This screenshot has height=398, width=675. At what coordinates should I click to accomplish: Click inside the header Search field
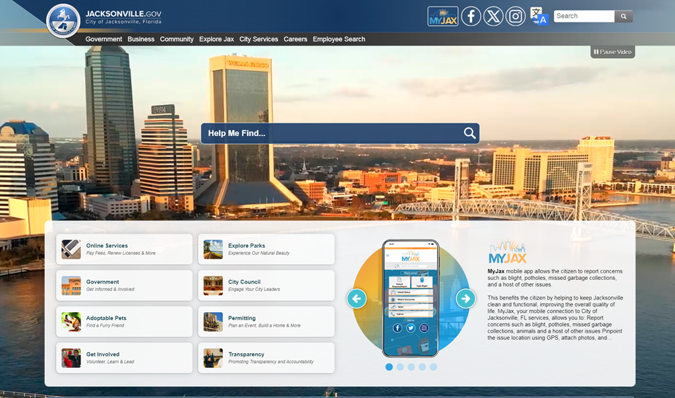point(584,16)
